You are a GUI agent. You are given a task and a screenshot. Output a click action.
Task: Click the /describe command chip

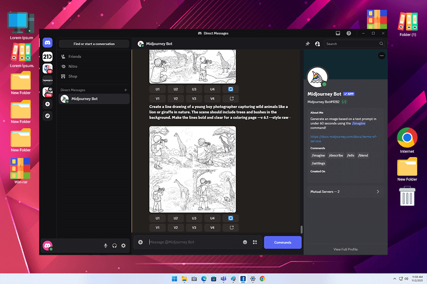coord(336,155)
